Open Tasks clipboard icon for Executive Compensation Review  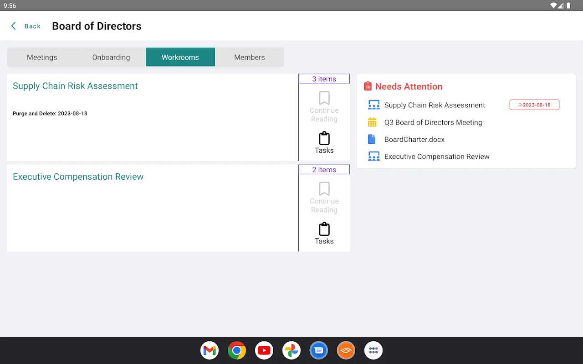324,229
